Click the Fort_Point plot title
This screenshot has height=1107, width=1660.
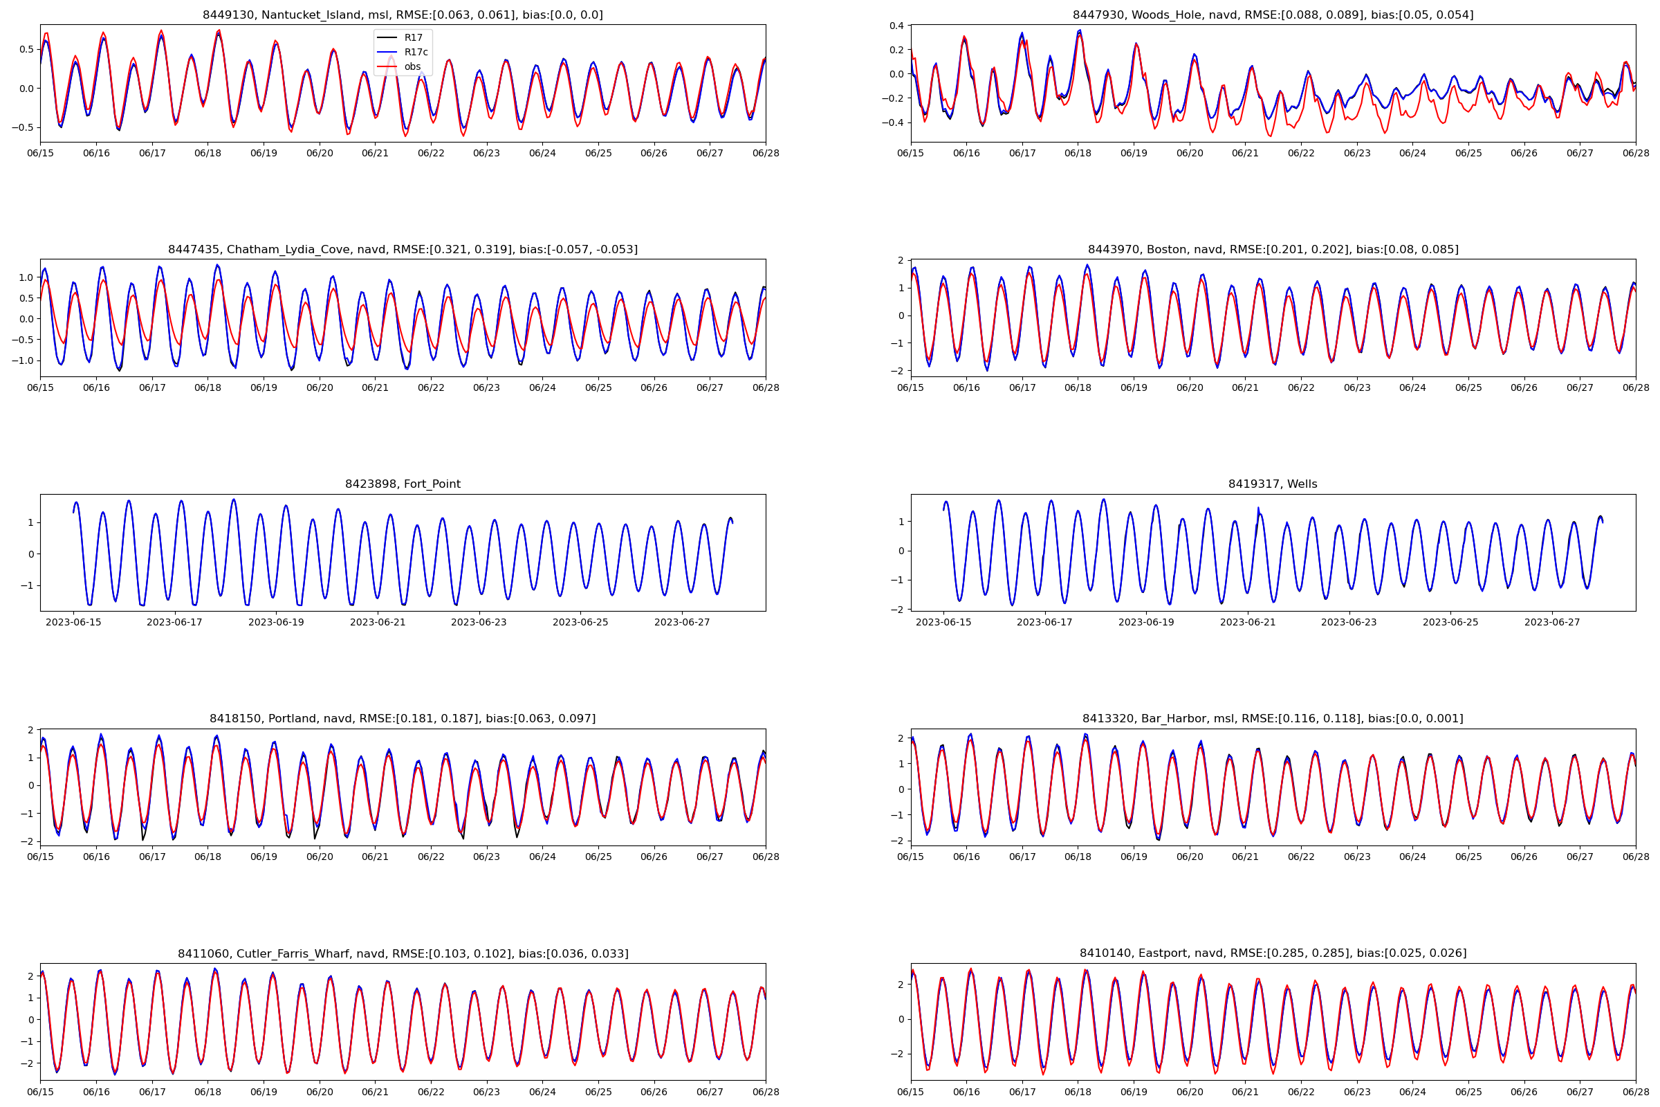[x=403, y=484]
